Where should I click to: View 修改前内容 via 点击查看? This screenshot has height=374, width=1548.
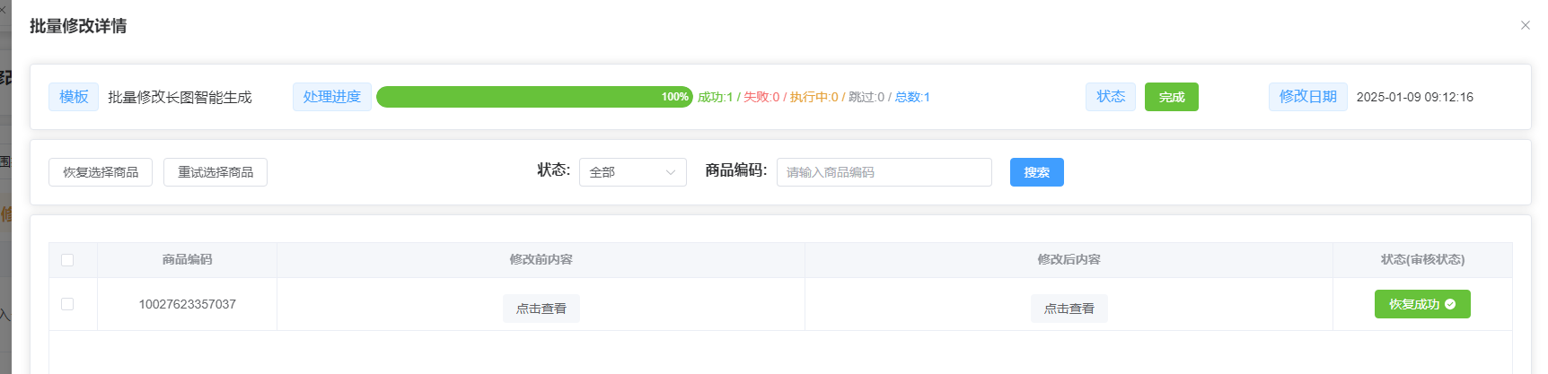click(541, 309)
